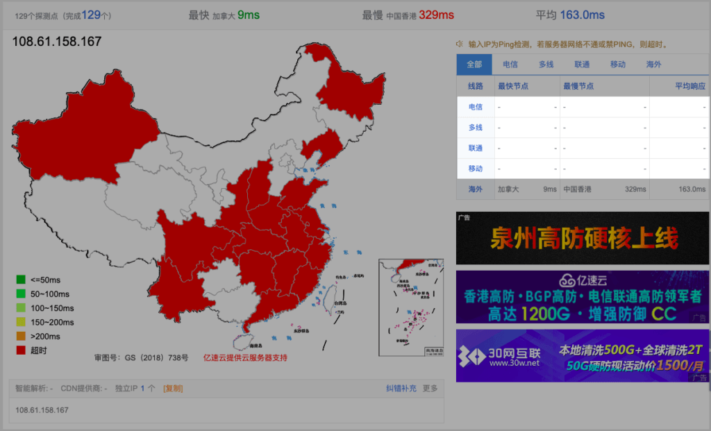The height and width of the screenshot is (431, 711).
Task: Click the 30网互联 logo icon
Action: click(472, 355)
